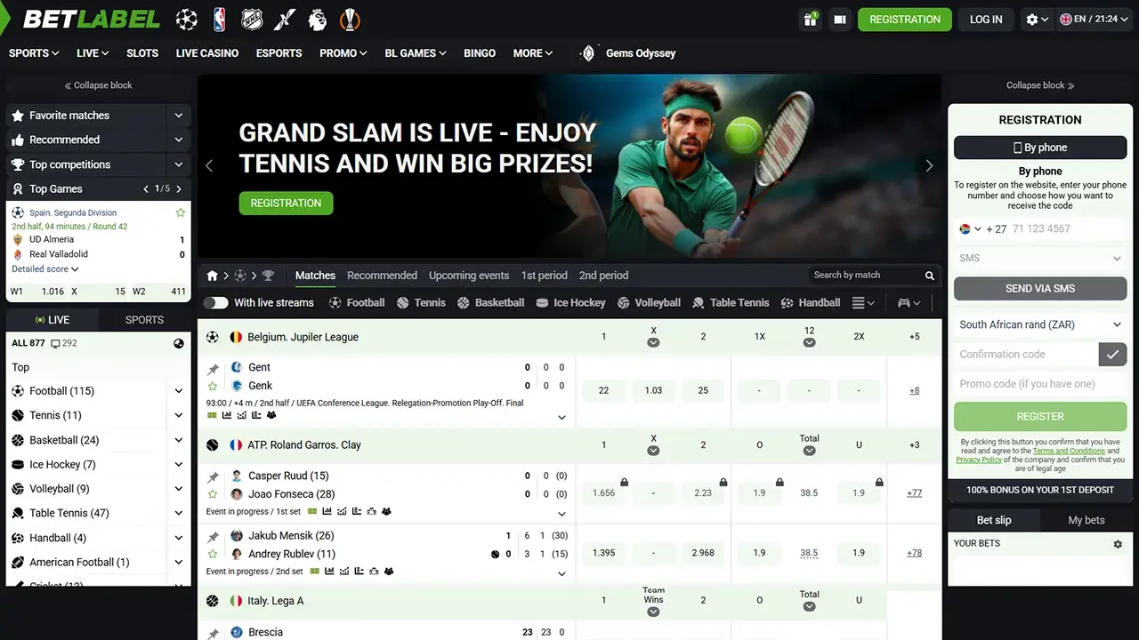The width and height of the screenshot is (1139, 640).
Task: Switch sidebar to LIVE mode
Action: [53, 320]
